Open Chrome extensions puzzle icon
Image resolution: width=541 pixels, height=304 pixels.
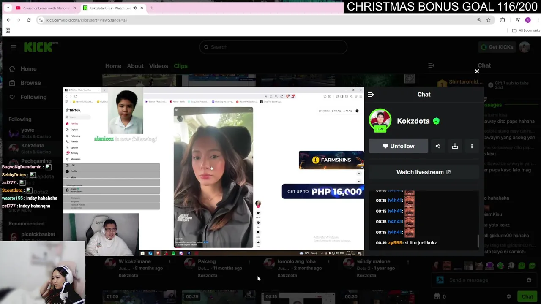point(503,20)
